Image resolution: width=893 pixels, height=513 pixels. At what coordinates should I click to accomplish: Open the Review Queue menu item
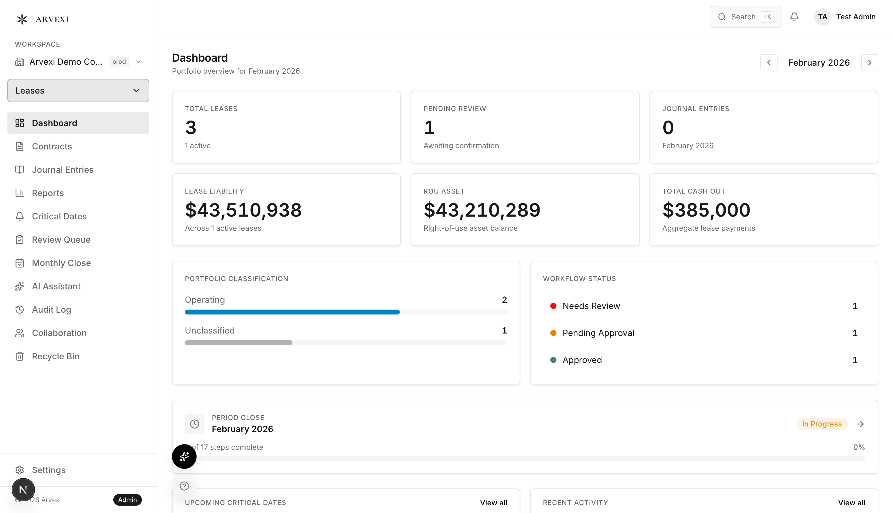(x=61, y=240)
